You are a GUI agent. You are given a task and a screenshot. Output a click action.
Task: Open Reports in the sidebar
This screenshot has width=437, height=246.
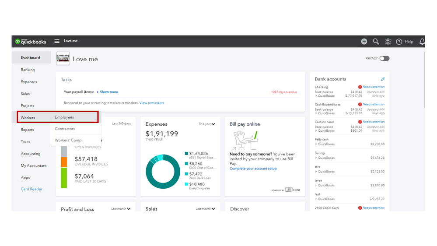click(27, 130)
